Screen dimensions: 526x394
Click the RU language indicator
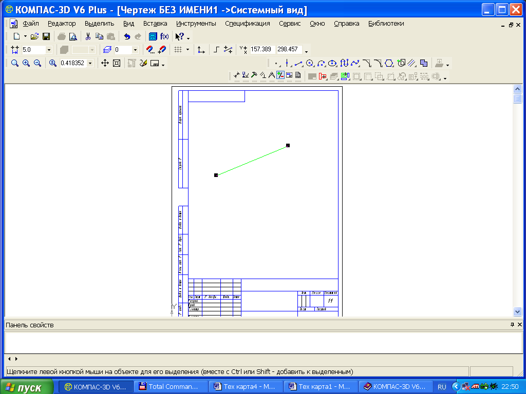pyautogui.click(x=442, y=387)
